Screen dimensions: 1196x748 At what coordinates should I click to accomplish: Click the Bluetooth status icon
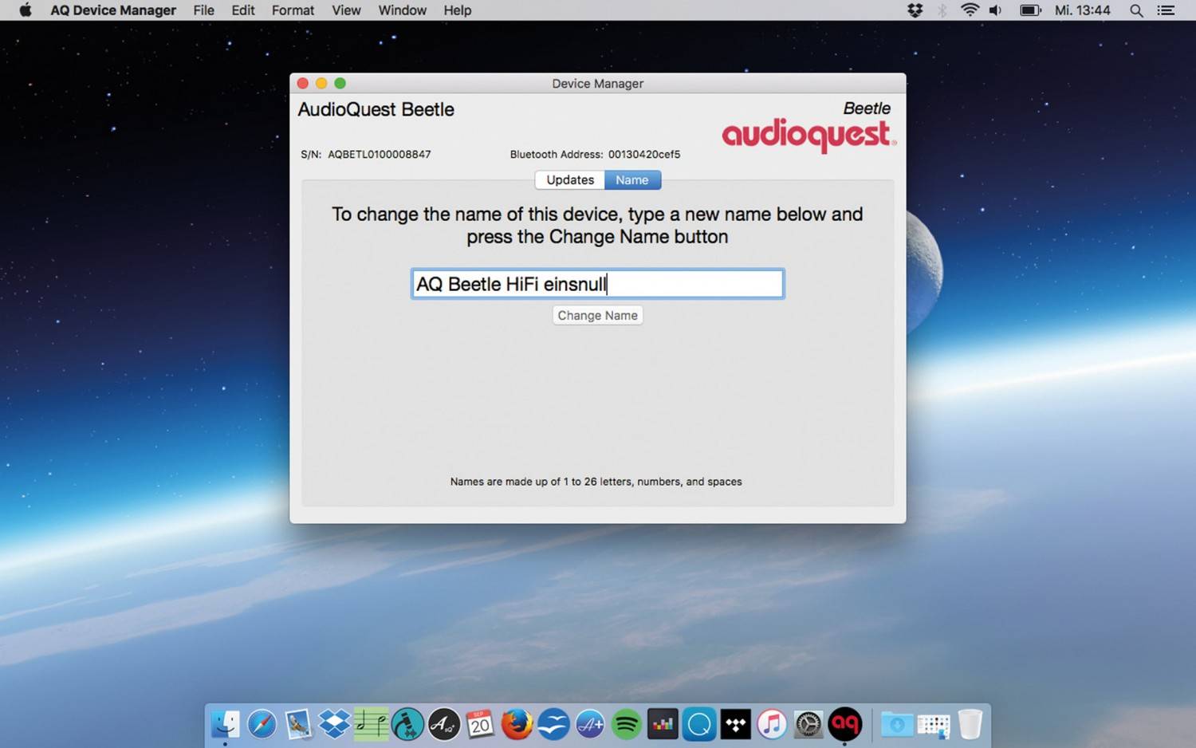942,10
